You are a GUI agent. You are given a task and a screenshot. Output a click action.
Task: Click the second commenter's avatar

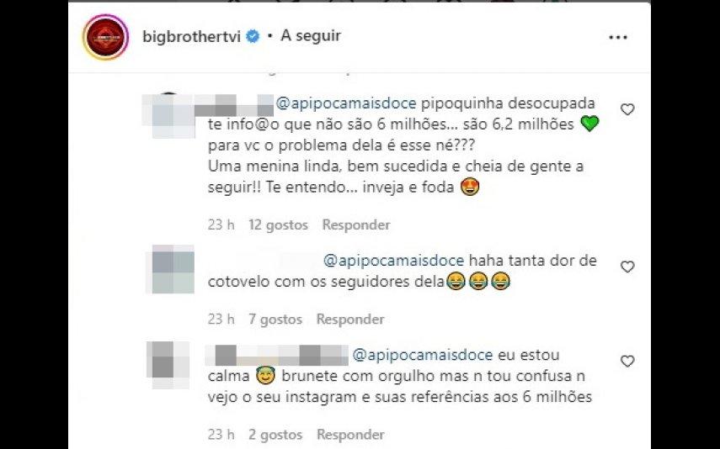pyautogui.click(x=170, y=269)
